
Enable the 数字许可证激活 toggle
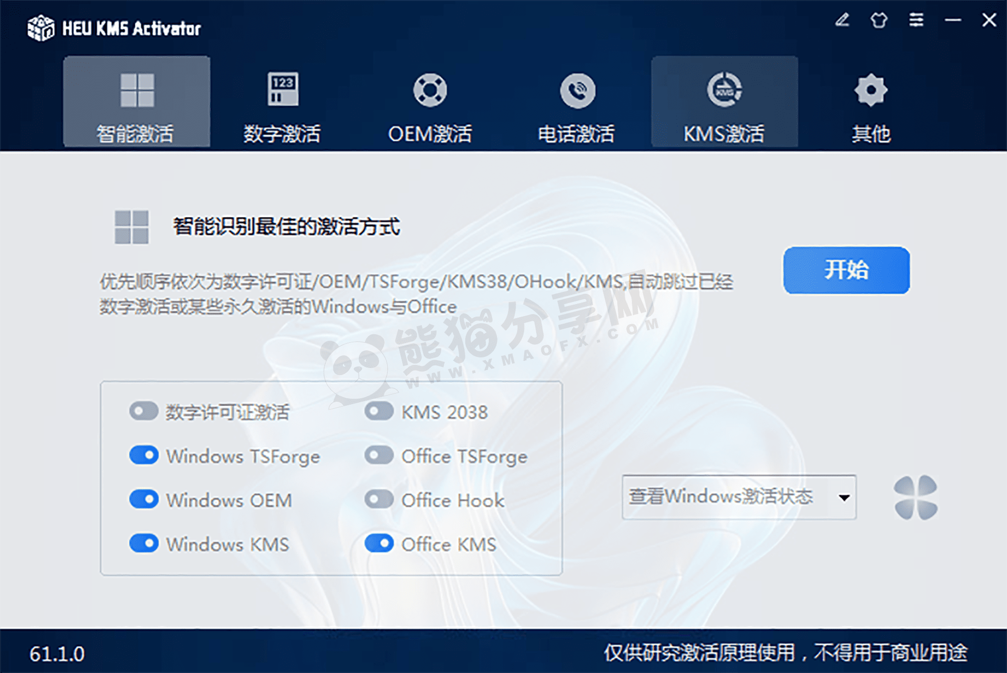click(x=143, y=411)
